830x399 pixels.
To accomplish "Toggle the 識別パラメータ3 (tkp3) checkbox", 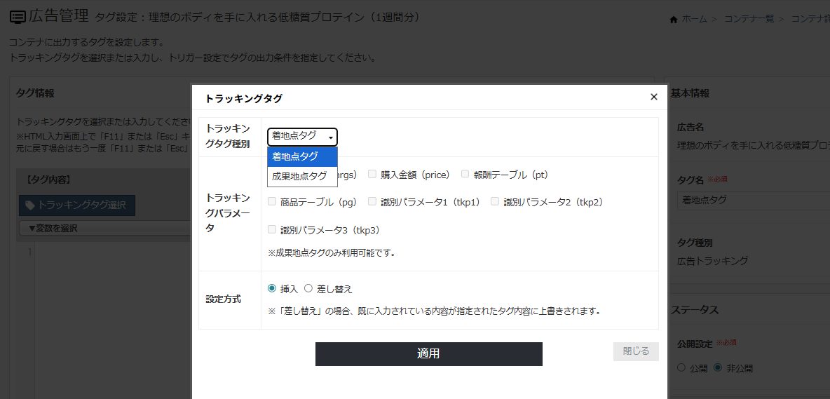I will point(272,229).
